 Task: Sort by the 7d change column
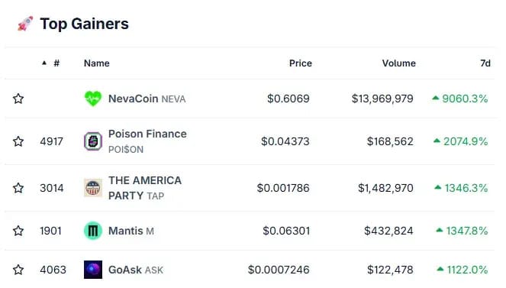point(485,63)
